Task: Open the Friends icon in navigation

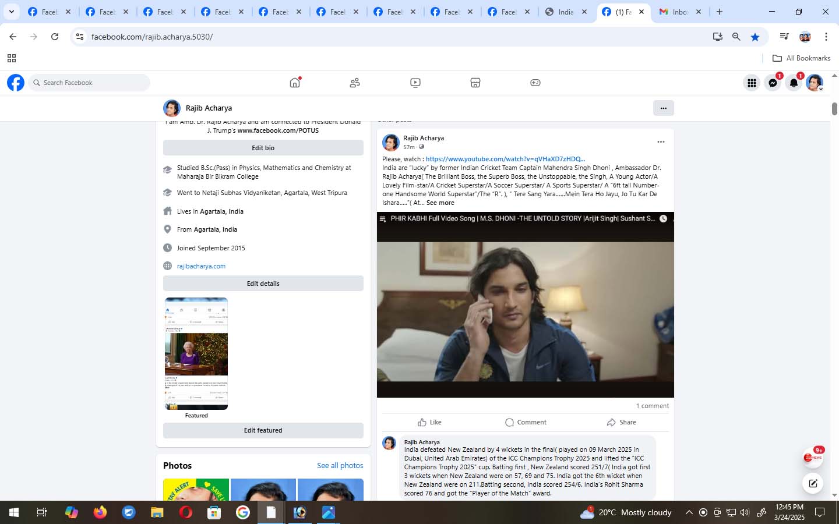Action: coord(355,83)
